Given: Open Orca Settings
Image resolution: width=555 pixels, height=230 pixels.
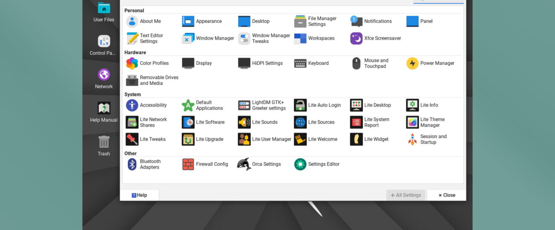Looking at the screenshot, I should tap(260, 164).
